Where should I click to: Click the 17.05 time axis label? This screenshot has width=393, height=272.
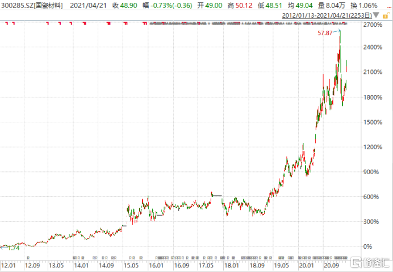206,266
